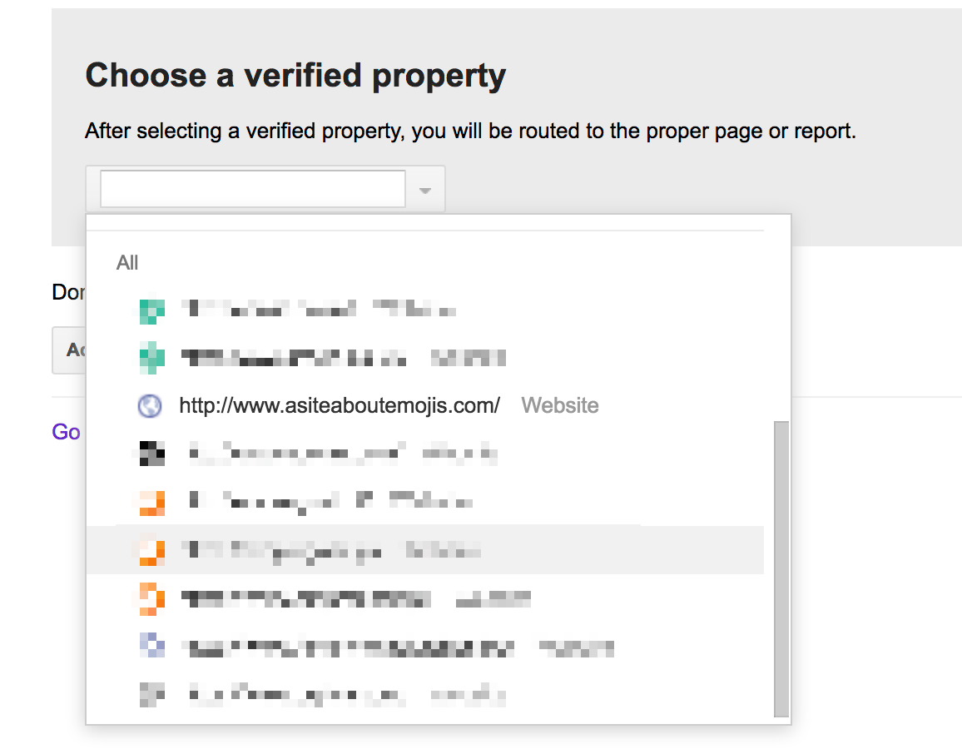Open the property dropdown arrow
Screen dimensions: 962x749
coord(425,190)
